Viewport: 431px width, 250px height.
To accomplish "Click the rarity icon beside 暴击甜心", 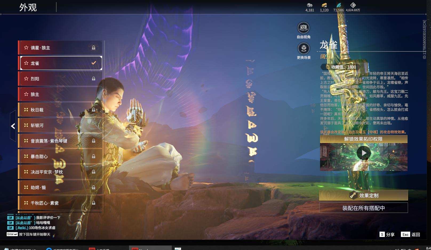I will [x=26, y=156].
